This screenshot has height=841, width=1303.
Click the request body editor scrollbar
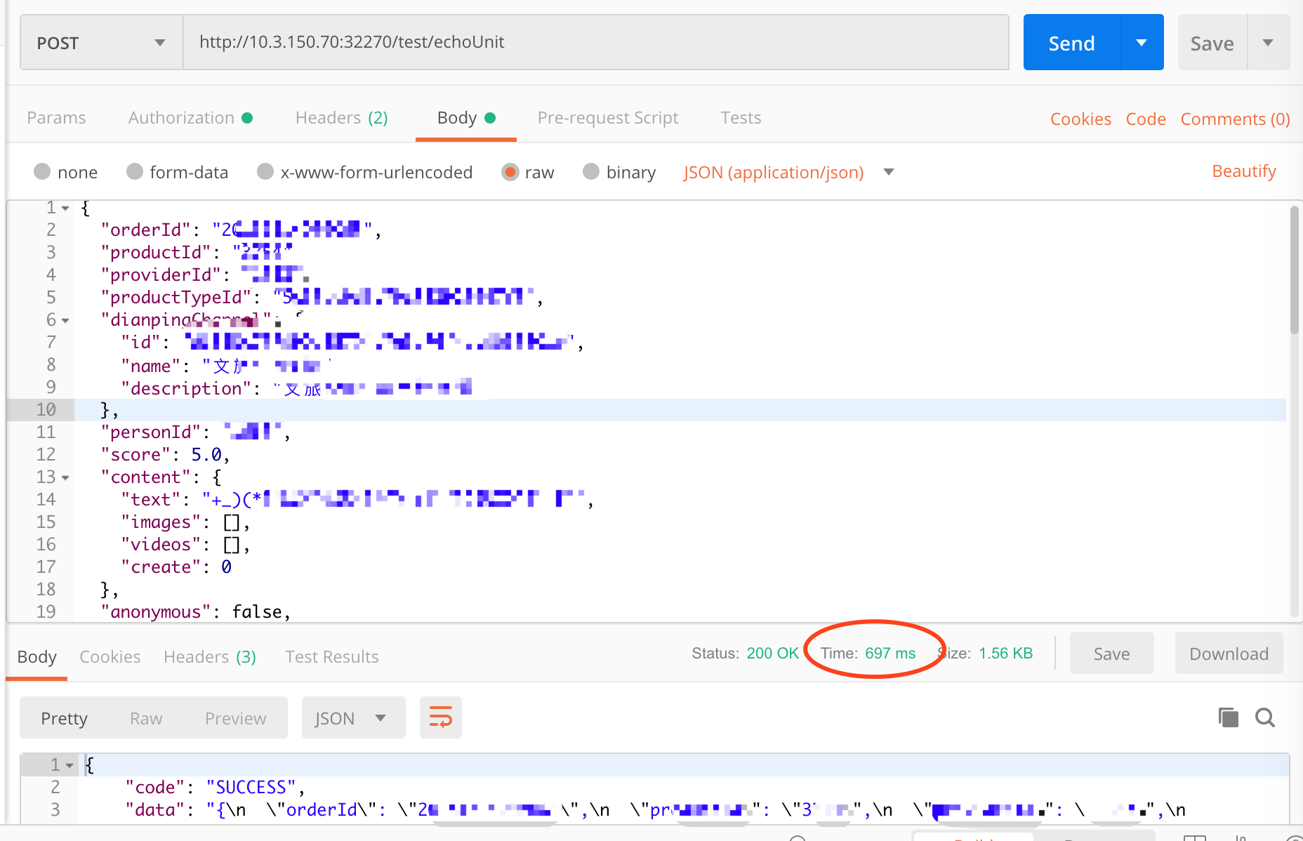[1295, 270]
